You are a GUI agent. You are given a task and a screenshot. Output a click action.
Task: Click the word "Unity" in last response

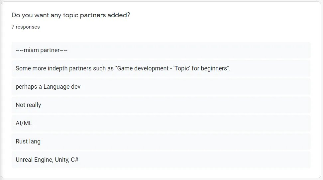pos(61,160)
